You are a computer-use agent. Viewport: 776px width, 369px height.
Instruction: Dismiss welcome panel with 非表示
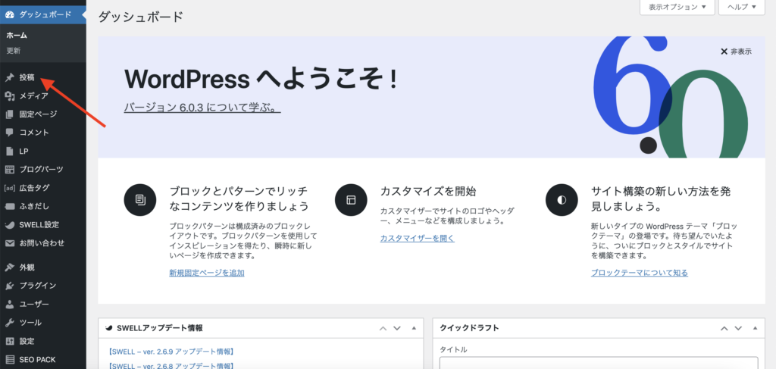pyautogui.click(x=736, y=52)
